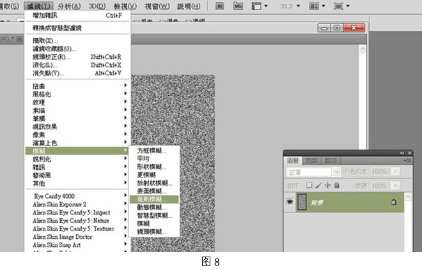Open the 填滿 fill slider arrow

point(396,186)
